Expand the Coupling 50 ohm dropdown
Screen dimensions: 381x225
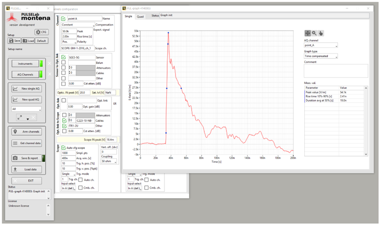(109, 162)
